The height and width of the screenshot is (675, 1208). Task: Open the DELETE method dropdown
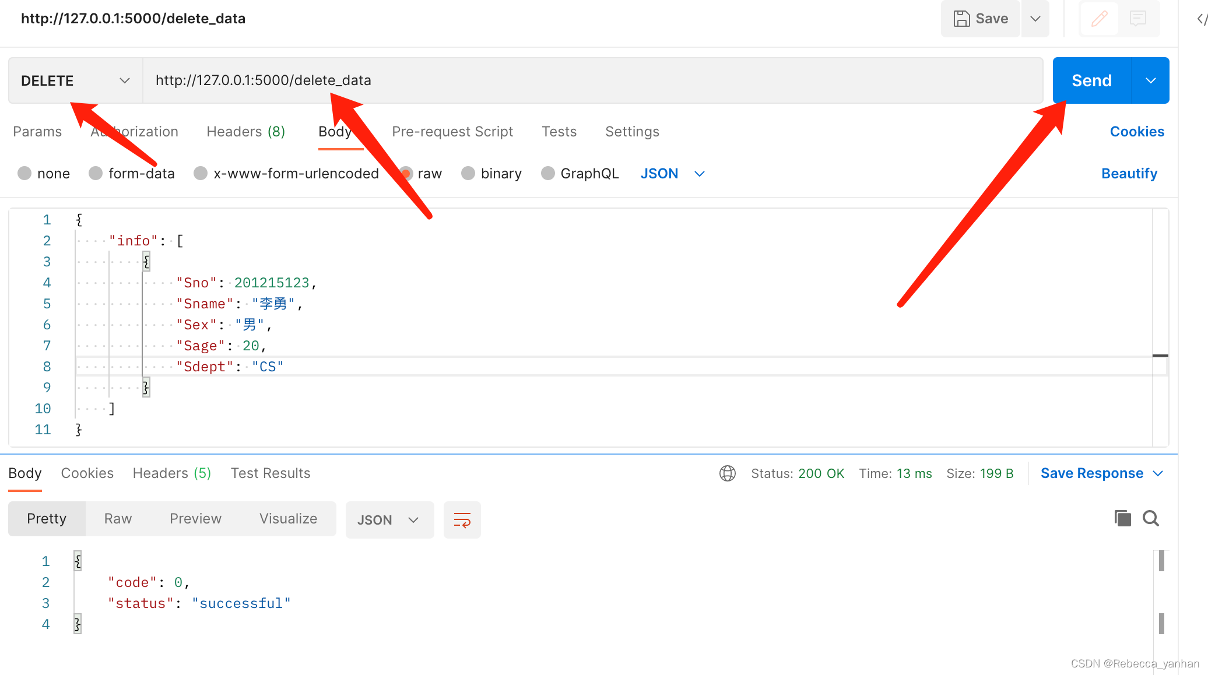(75, 80)
